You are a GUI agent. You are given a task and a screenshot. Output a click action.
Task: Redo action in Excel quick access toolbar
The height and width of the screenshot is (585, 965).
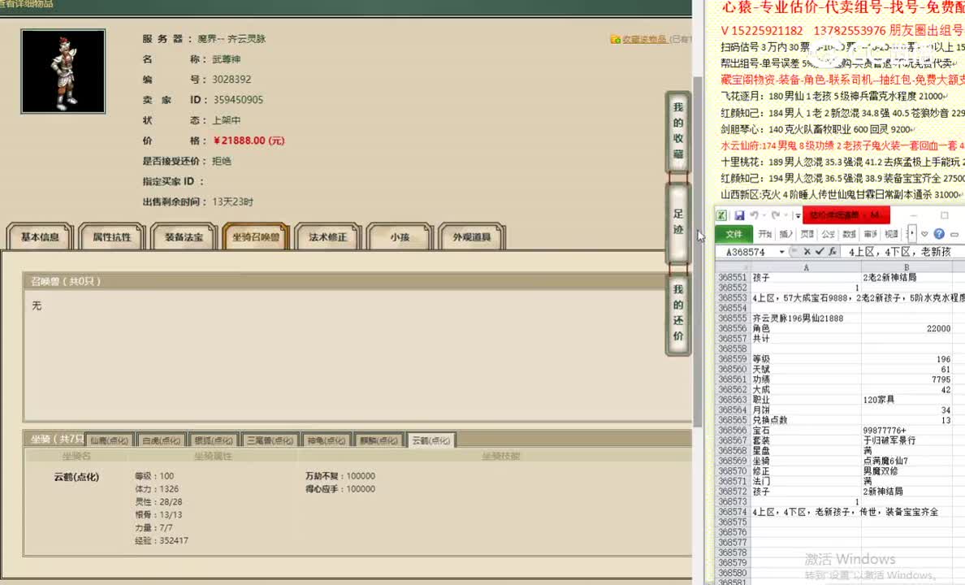tap(776, 215)
